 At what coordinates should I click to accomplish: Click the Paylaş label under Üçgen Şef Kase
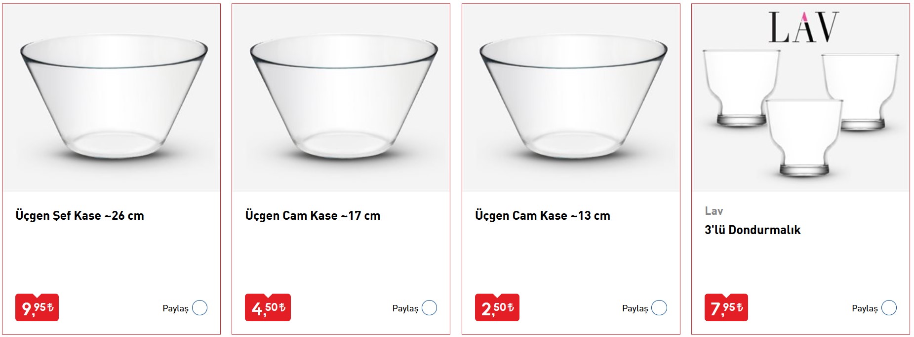click(x=175, y=308)
